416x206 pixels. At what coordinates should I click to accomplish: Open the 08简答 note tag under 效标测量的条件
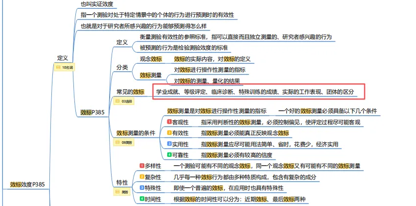124,142
